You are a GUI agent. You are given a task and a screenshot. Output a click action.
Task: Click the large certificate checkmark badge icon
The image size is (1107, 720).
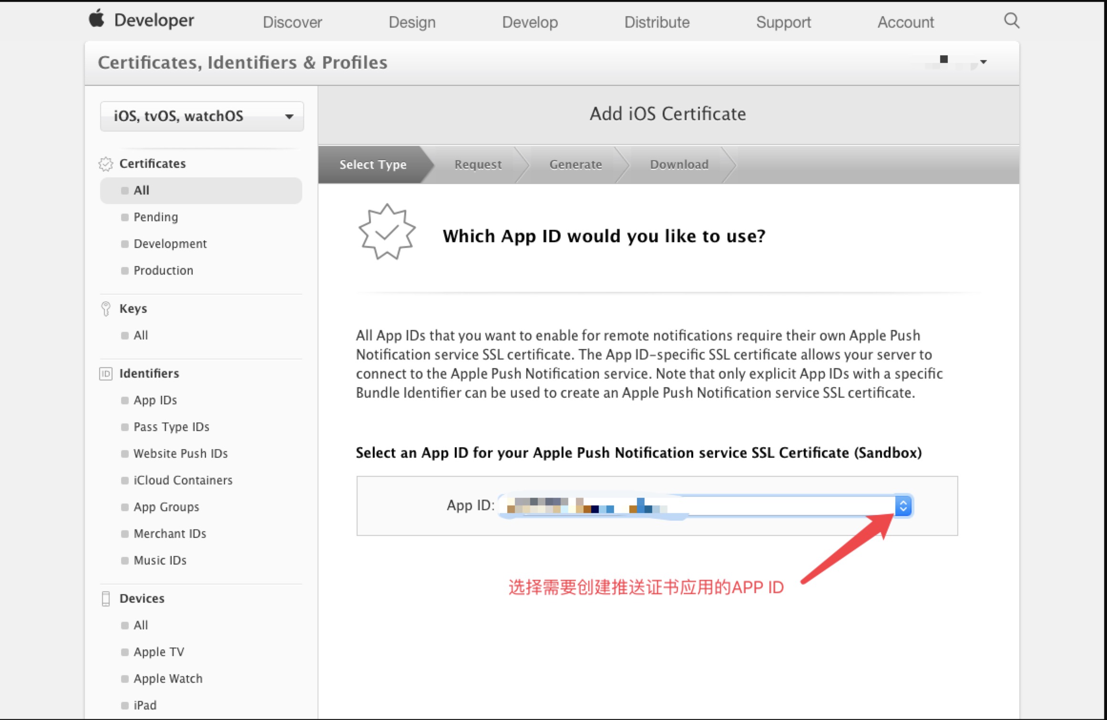[387, 232]
